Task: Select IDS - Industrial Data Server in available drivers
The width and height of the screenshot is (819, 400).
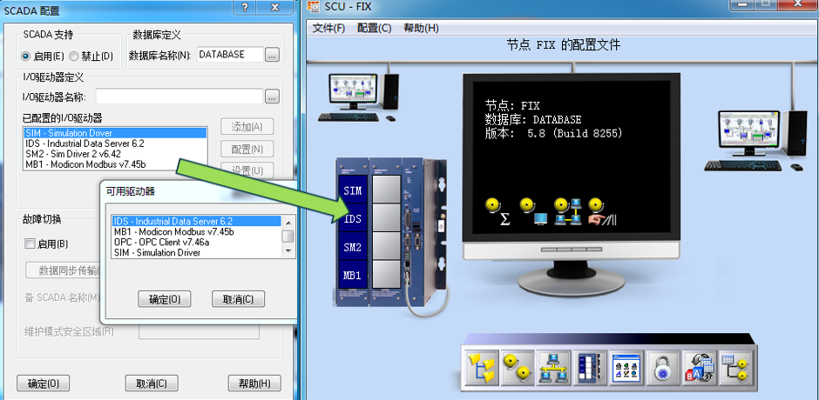Action: click(197, 221)
